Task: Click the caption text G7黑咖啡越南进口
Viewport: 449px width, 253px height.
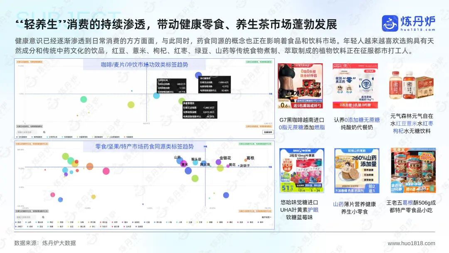Action: coord(302,120)
